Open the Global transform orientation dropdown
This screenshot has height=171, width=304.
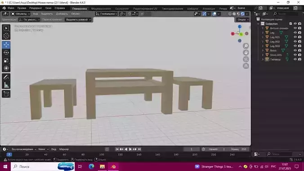coord(107,14)
